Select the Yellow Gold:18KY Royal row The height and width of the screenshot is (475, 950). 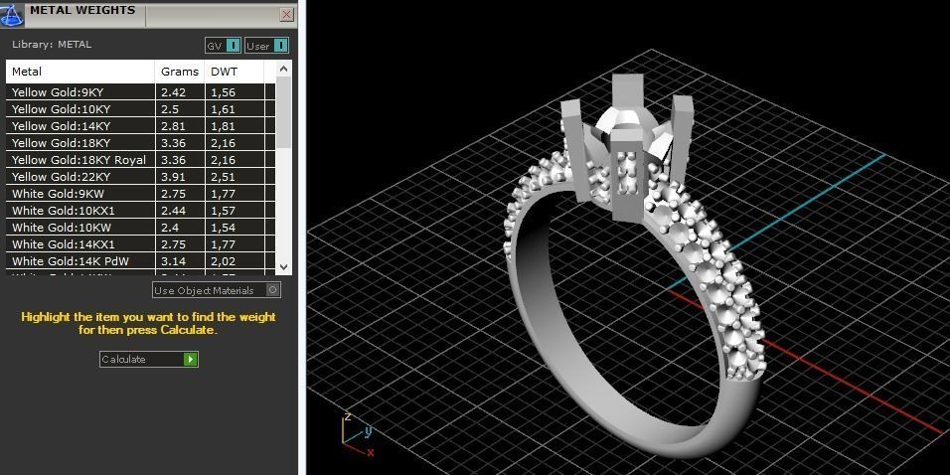(x=140, y=160)
